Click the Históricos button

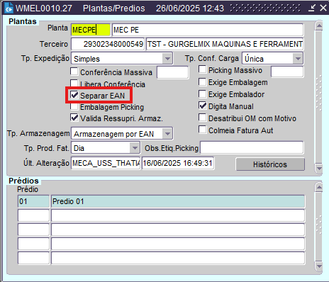pos(270,164)
